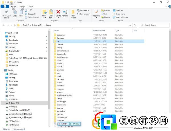Select This PC in navigation pane
This screenshot has height=131, width=171.
(x=10, y=70)
